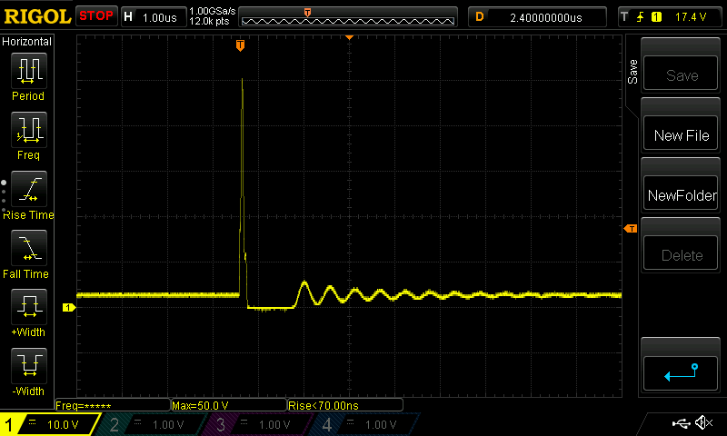Click the Max=50.0 V measurement readout
The height and width of the screenshot is (436, 727).
[229, 405]
